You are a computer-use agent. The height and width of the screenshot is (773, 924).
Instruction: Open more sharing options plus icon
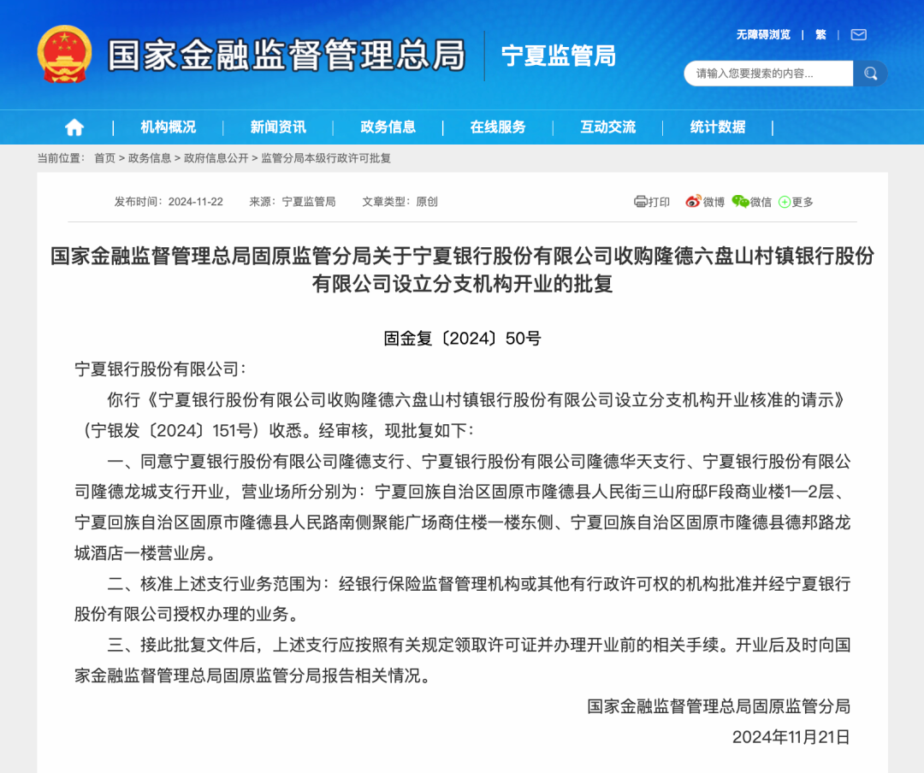point(784,202)
